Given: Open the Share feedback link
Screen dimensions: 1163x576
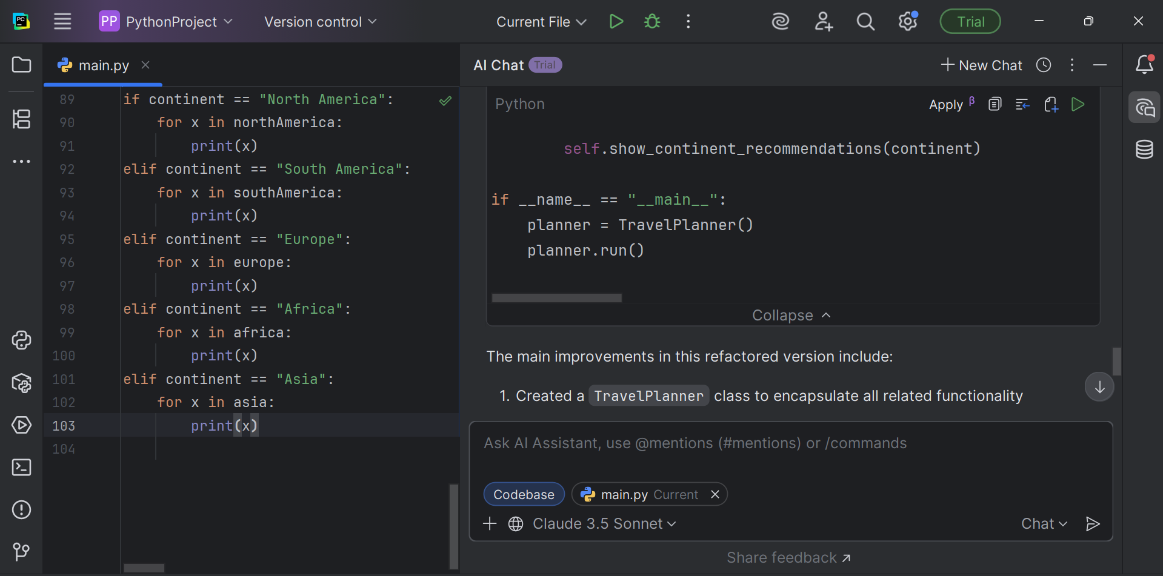Looking at the screenshot, I should pos(788,558).
